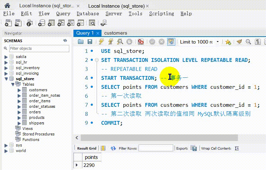Open the Scripting menu

point(161,13)
